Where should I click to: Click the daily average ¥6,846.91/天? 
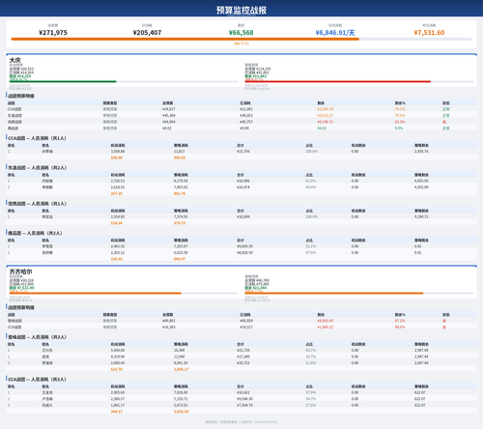click(335, 33)
